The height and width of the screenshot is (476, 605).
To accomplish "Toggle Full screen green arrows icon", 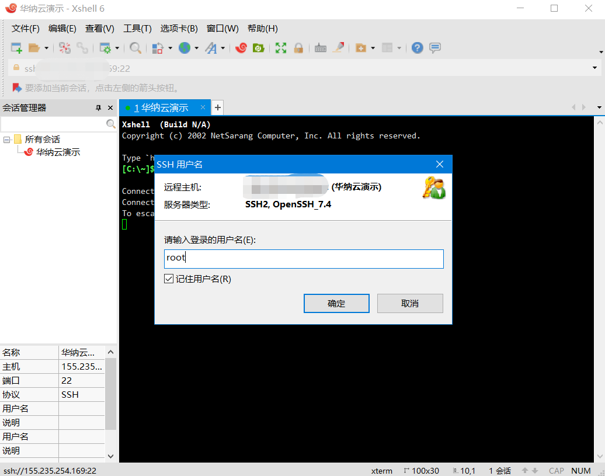I will click(281, 48).
